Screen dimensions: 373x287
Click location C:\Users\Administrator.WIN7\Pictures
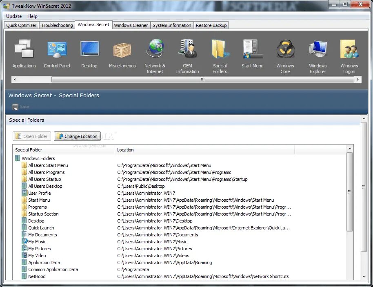155,249
